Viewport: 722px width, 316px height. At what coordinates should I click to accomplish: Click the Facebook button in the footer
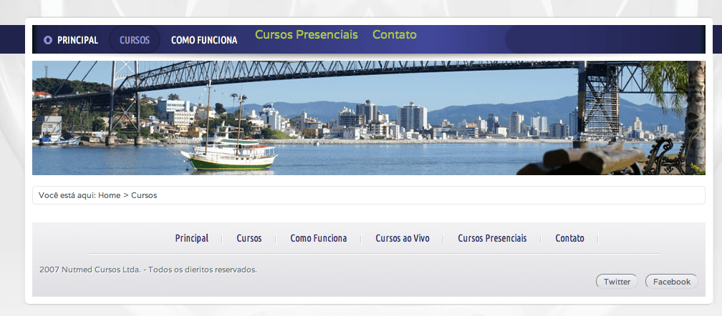[x=672, y=282]
